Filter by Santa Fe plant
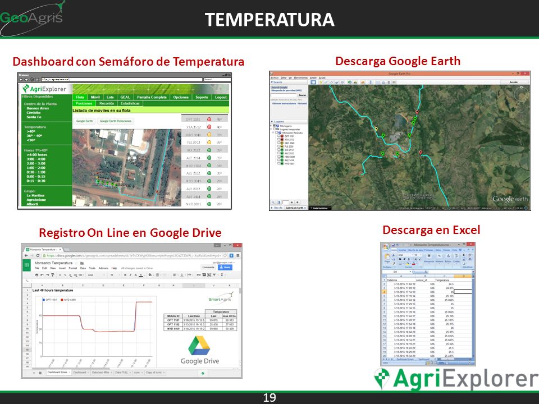539x404 pixels. coord(34,117)
